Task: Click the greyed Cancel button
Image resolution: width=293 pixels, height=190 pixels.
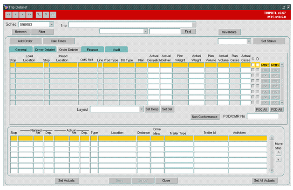Action: pyautogui.click(x=143, y=181)
